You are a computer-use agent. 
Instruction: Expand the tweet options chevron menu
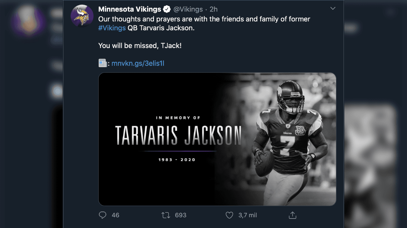[x=333, y=9]
